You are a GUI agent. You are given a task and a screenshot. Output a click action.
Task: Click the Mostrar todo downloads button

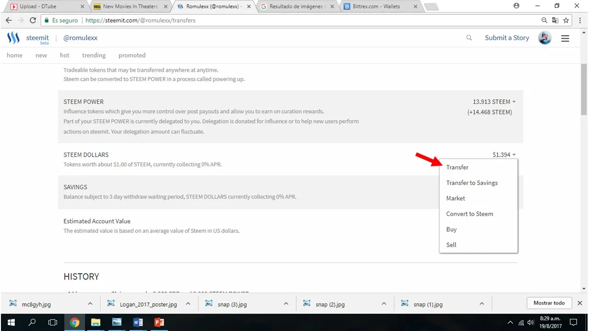tap(549, 303)
